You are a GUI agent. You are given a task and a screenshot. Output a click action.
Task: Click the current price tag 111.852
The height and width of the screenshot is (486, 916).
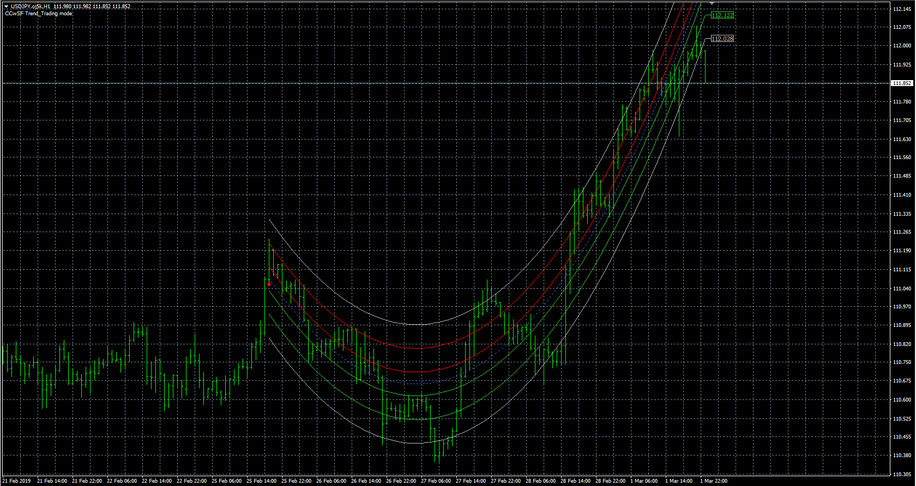(901, 83)
